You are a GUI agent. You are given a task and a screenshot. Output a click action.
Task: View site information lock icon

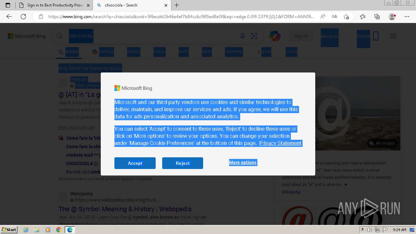click(x=41, y=17)
